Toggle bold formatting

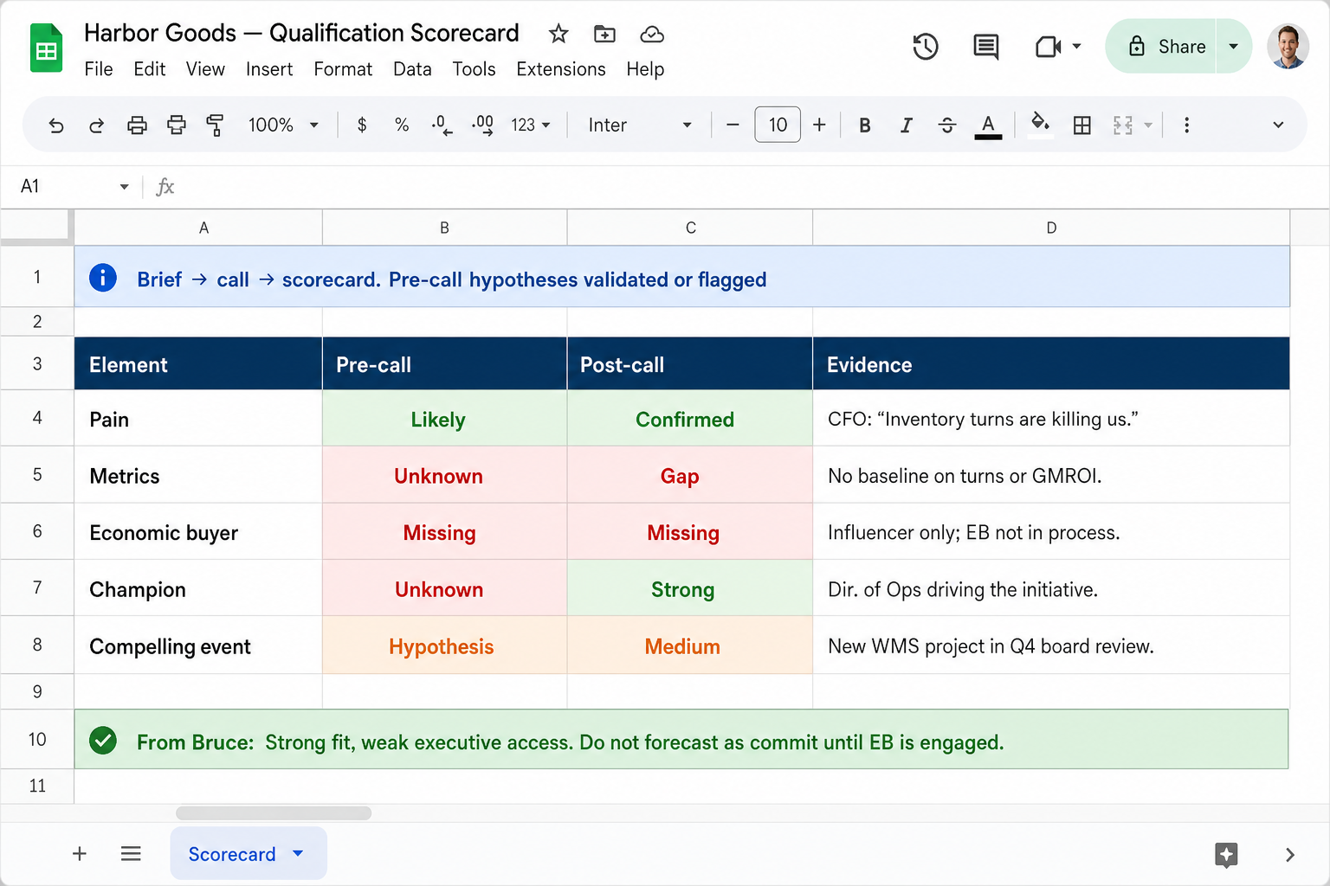[864, 125]
